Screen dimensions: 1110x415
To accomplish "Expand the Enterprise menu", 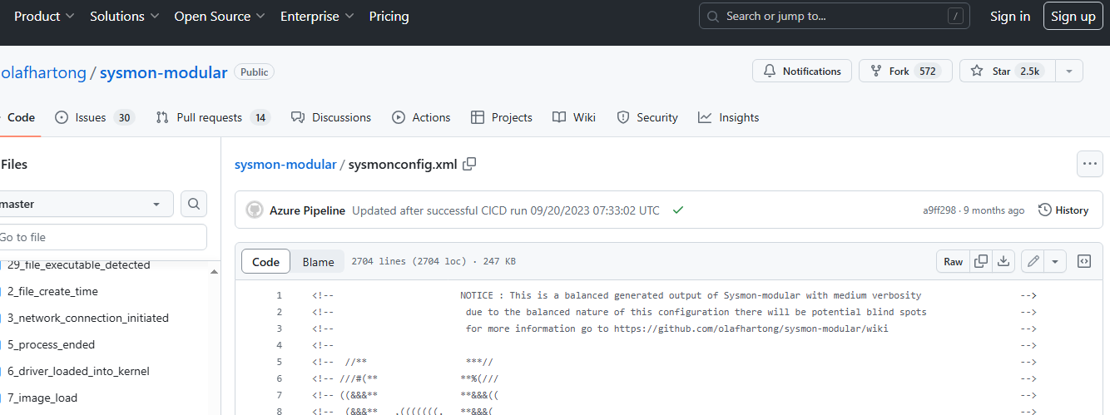I will tap(317, 16).
